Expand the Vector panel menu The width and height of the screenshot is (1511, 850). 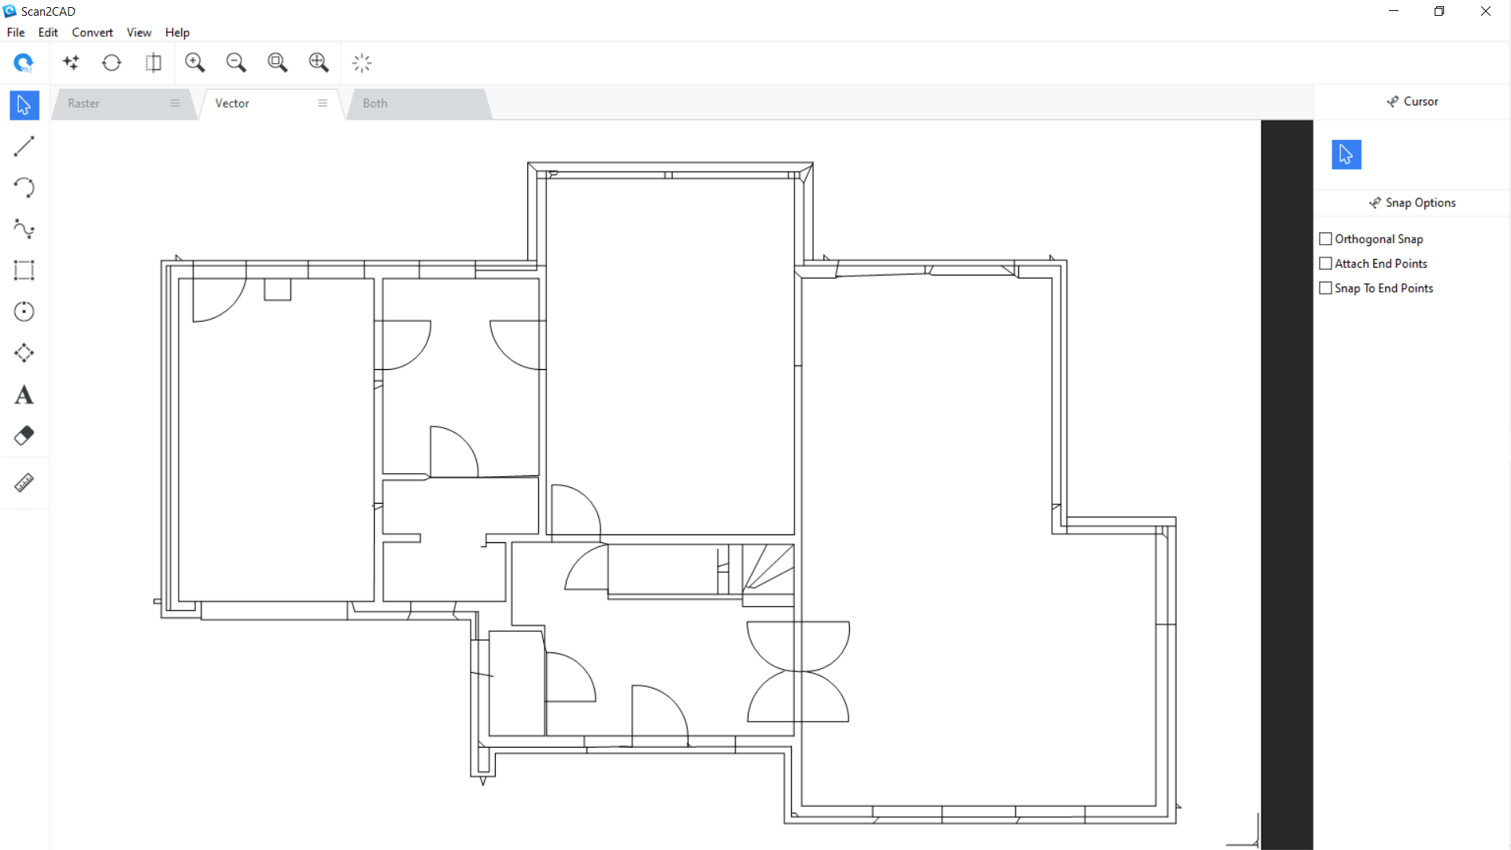(322, 103)
